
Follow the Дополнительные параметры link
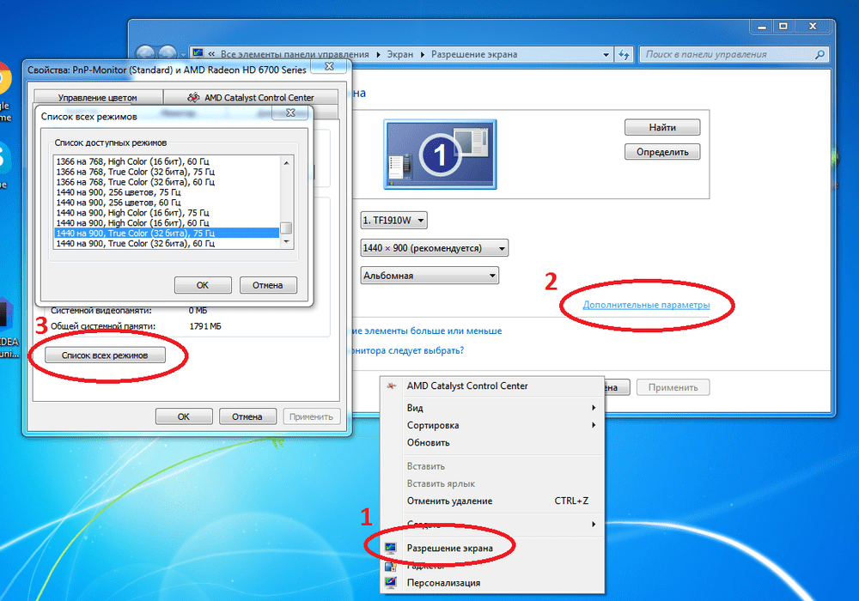(x=646, y=306)
